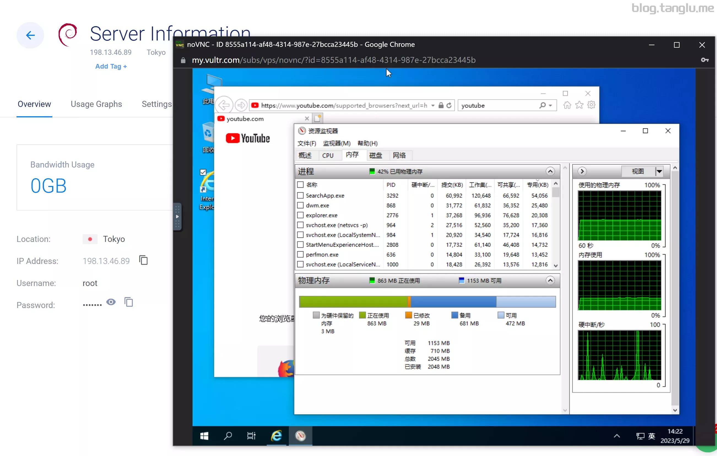Copy the IP address with copy icon
The height and width of the screenshot is (456, 717).
point(144,260)
